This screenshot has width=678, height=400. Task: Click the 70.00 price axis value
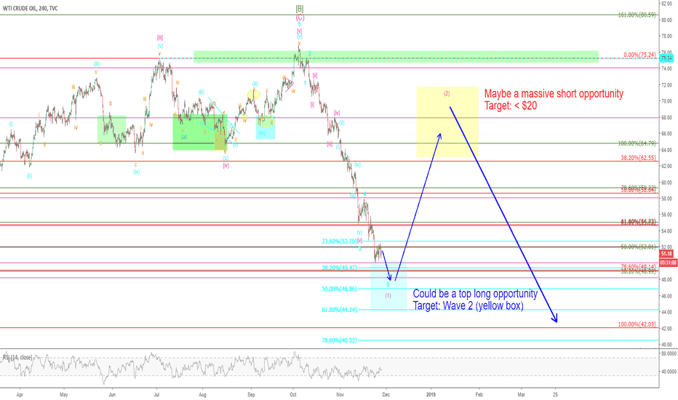point(666,101)
